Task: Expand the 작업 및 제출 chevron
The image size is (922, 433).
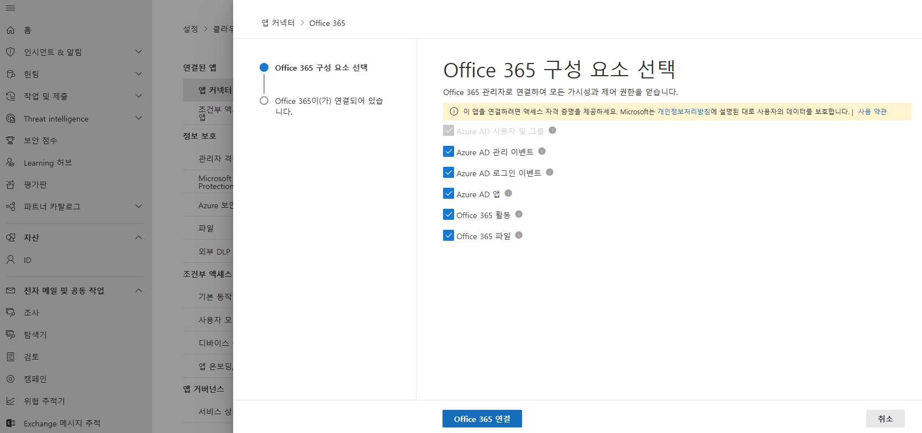Action: point(139,96)
